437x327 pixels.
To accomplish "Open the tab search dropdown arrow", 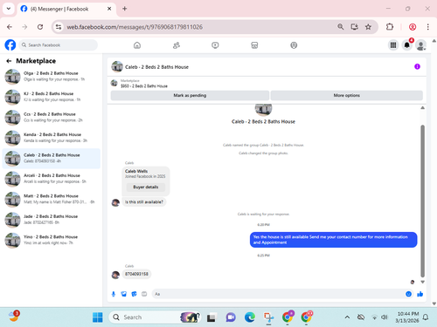I will click(9, 9).
